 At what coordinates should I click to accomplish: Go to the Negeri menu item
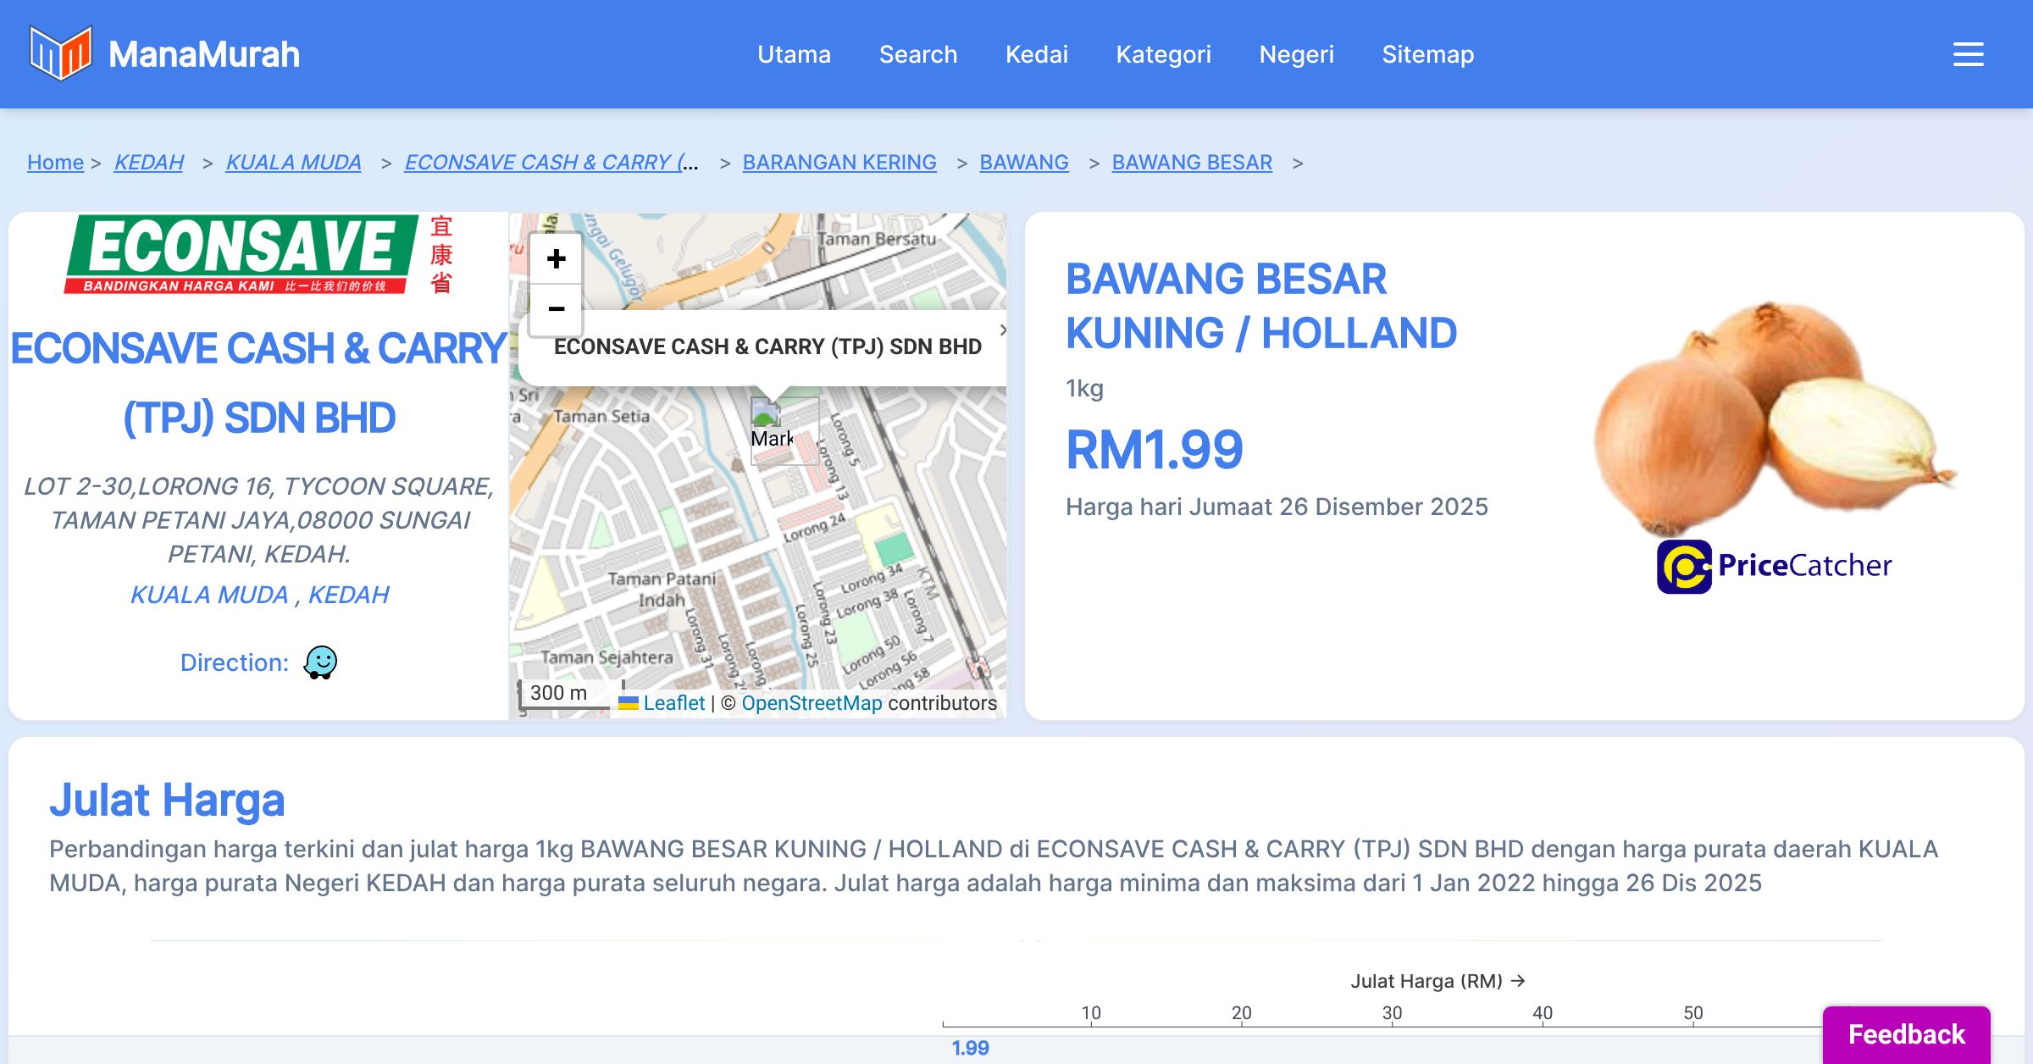click(1296, 54)
